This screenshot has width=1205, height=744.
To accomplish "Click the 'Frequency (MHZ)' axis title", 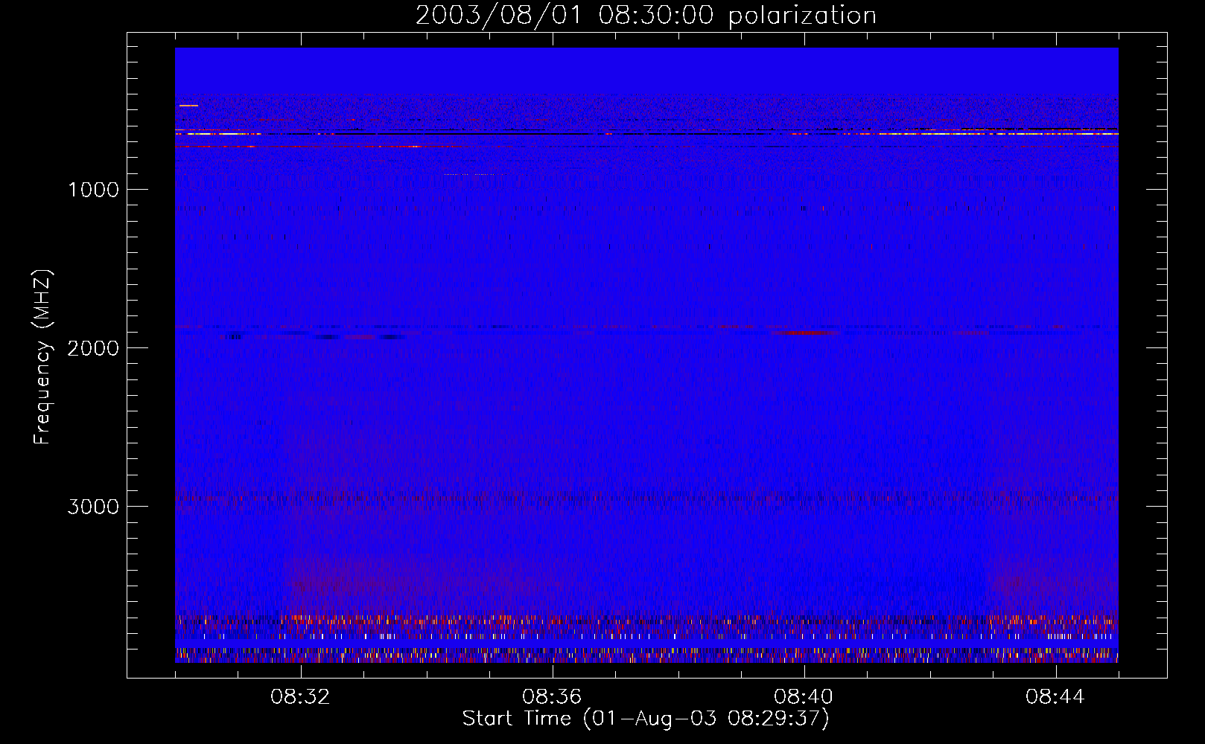I will (x=43, y=357).
